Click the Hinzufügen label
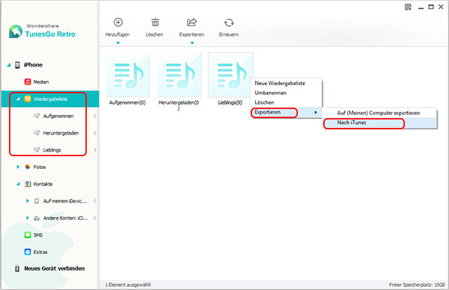The image size is (449, 290). [x=117, y=34]
